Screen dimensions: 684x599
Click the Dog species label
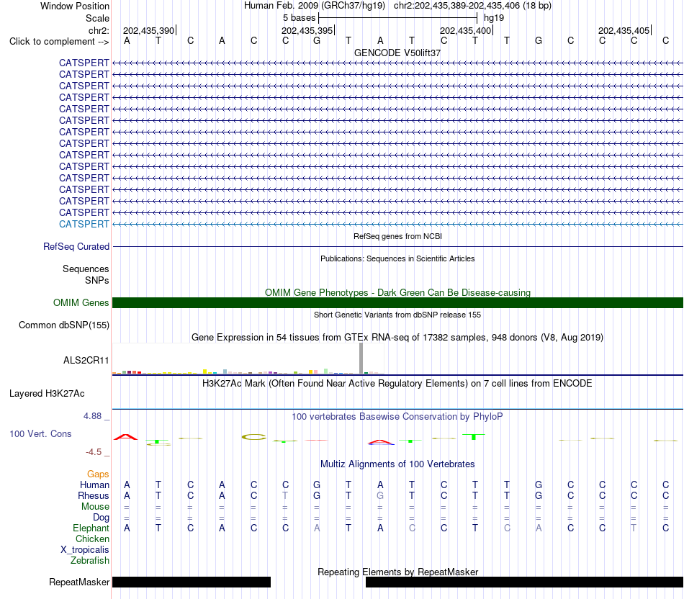point(102,518)
